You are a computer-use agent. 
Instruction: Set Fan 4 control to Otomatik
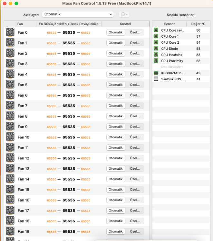(116, 74)
